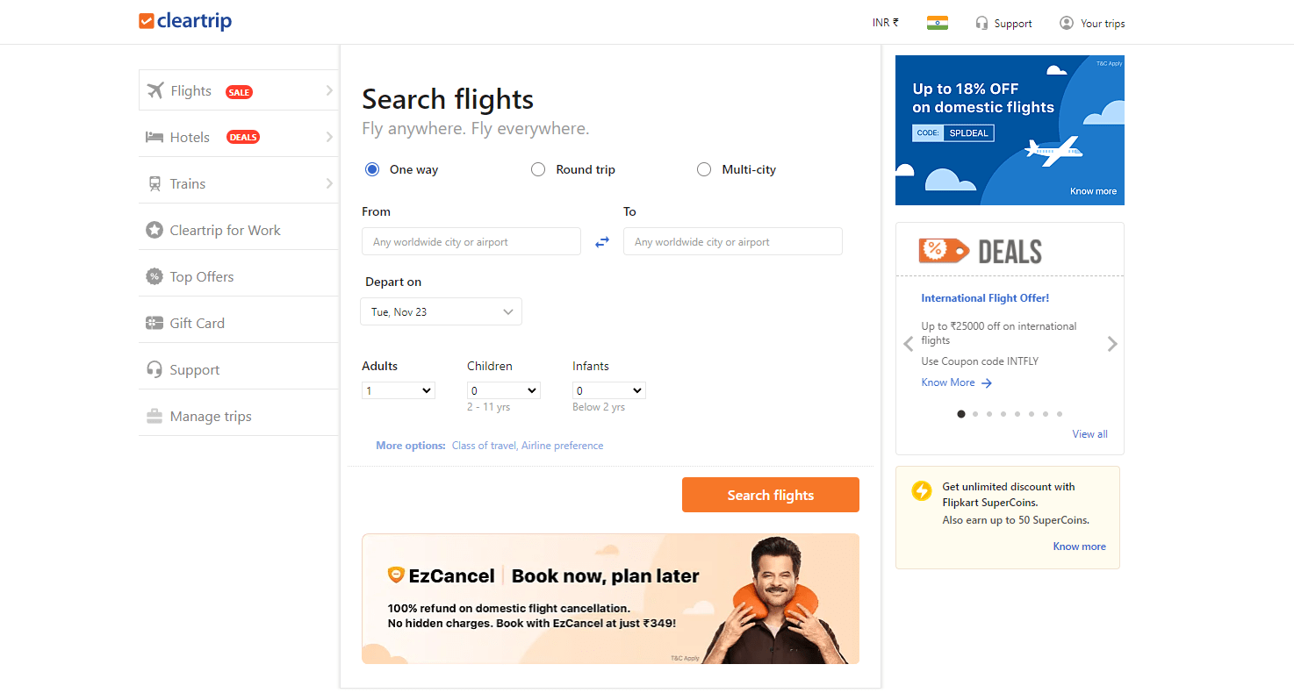Image resolution: width=1294 pixels, height=693 pixels.
Task: Click the From city input field
Action: coord(471,241)
